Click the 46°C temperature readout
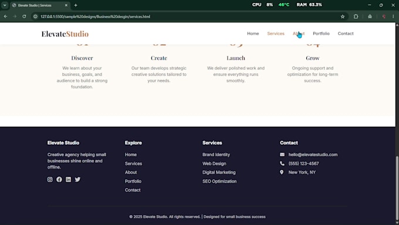Viewport: 399px width, 225px height. (x=284, y=5)
